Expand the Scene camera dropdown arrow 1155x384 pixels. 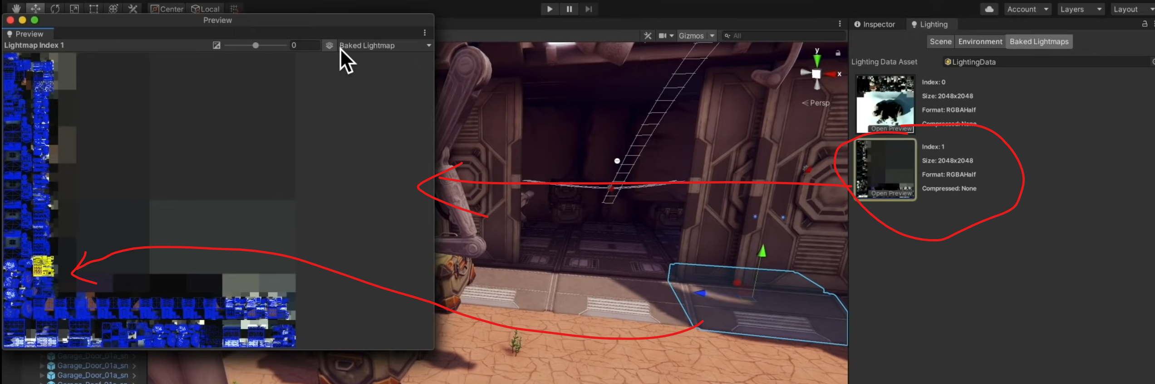coord(672,36)
